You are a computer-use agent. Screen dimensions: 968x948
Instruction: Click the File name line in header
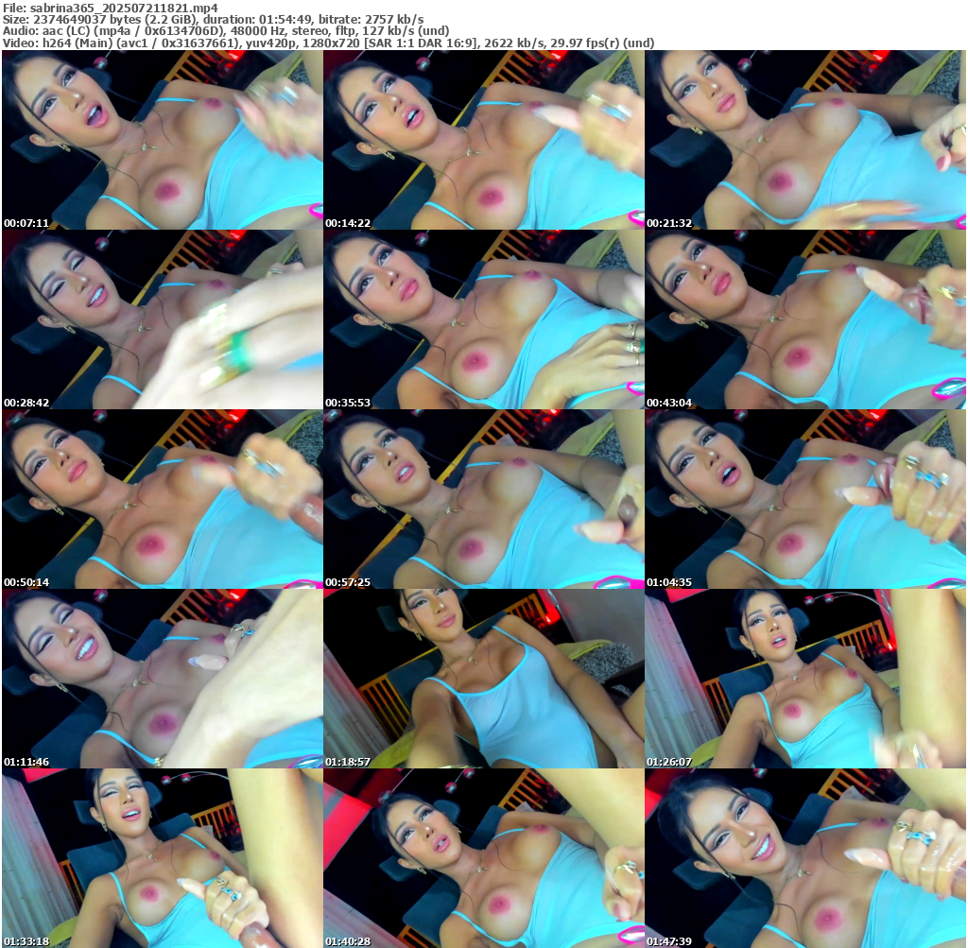(110, 9)
